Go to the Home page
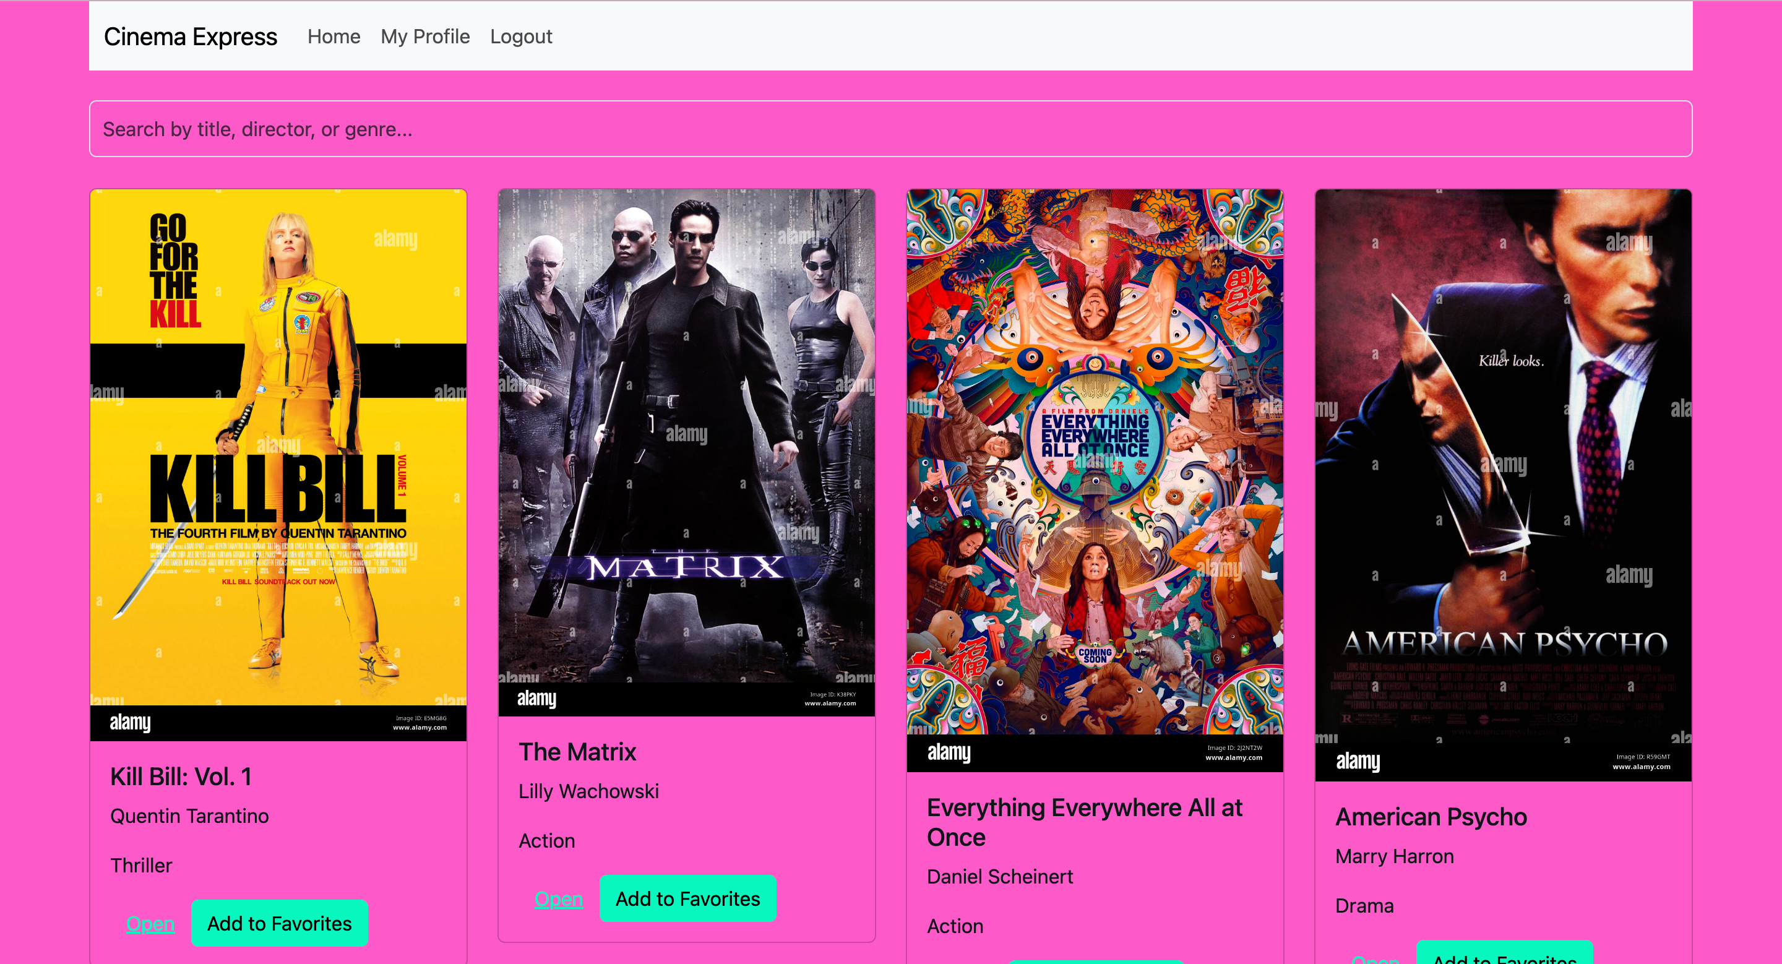 click(334, 37)
